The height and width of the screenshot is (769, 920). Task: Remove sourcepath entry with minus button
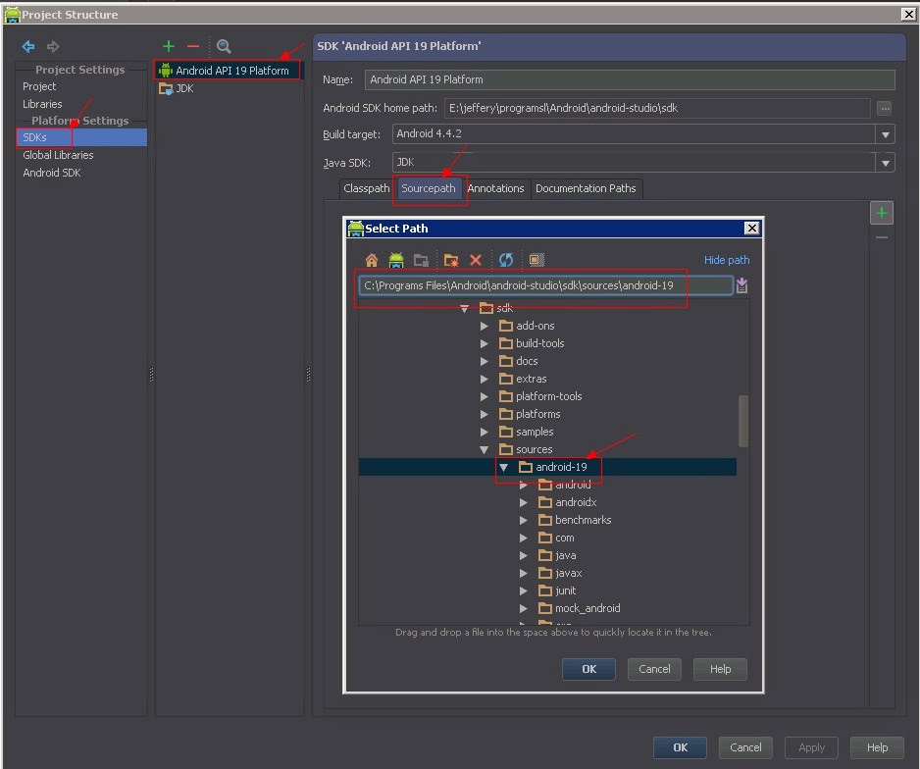[x=882, y=237]
